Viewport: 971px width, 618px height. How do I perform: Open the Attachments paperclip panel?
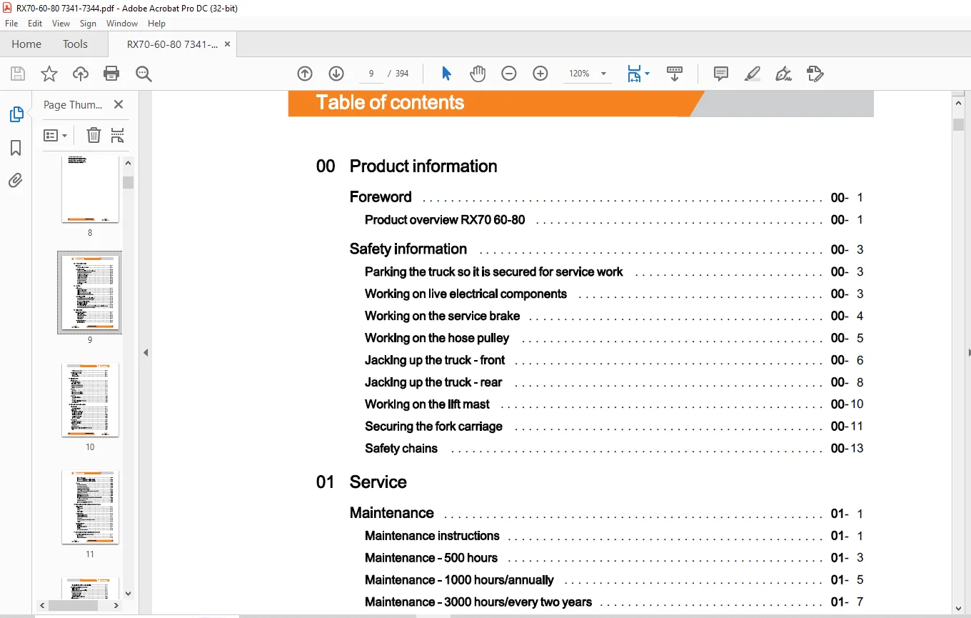click(x=16, y=180)
